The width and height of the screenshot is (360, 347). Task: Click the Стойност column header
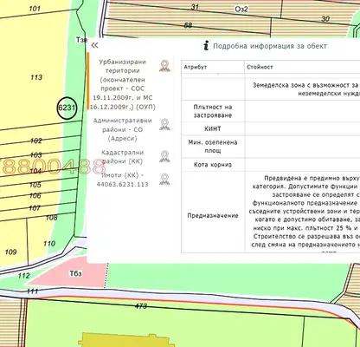coord(260,67)
